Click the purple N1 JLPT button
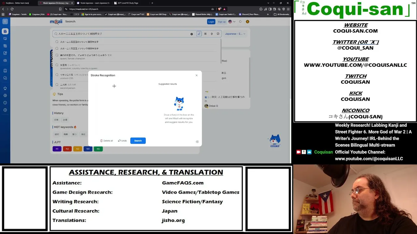417x234 pixels. point(57,149)
